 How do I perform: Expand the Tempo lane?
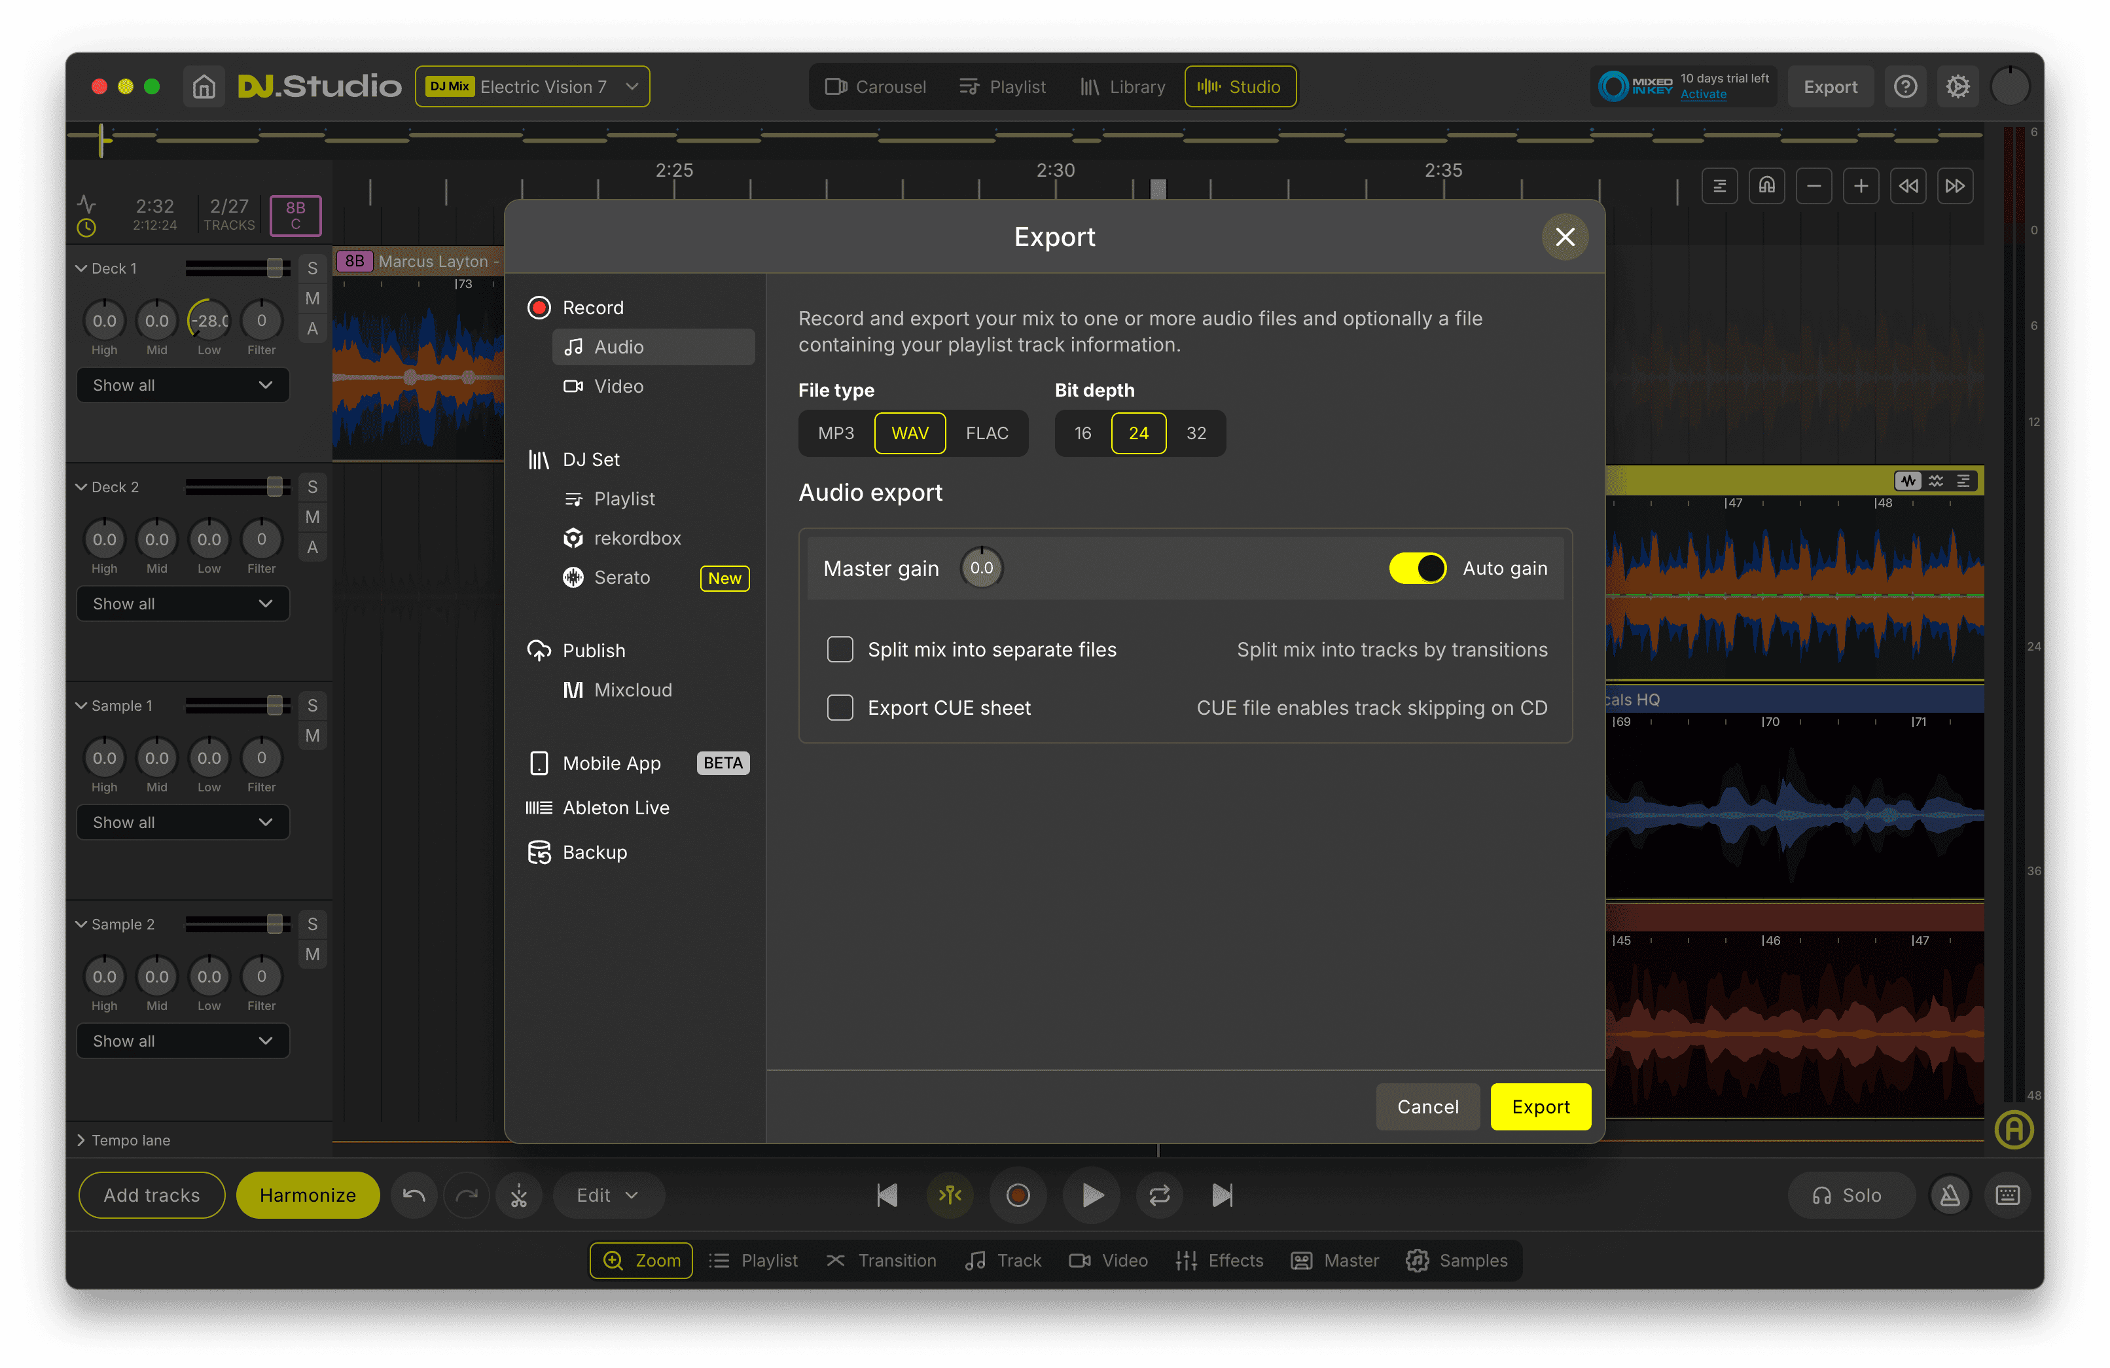point(82,1140)
